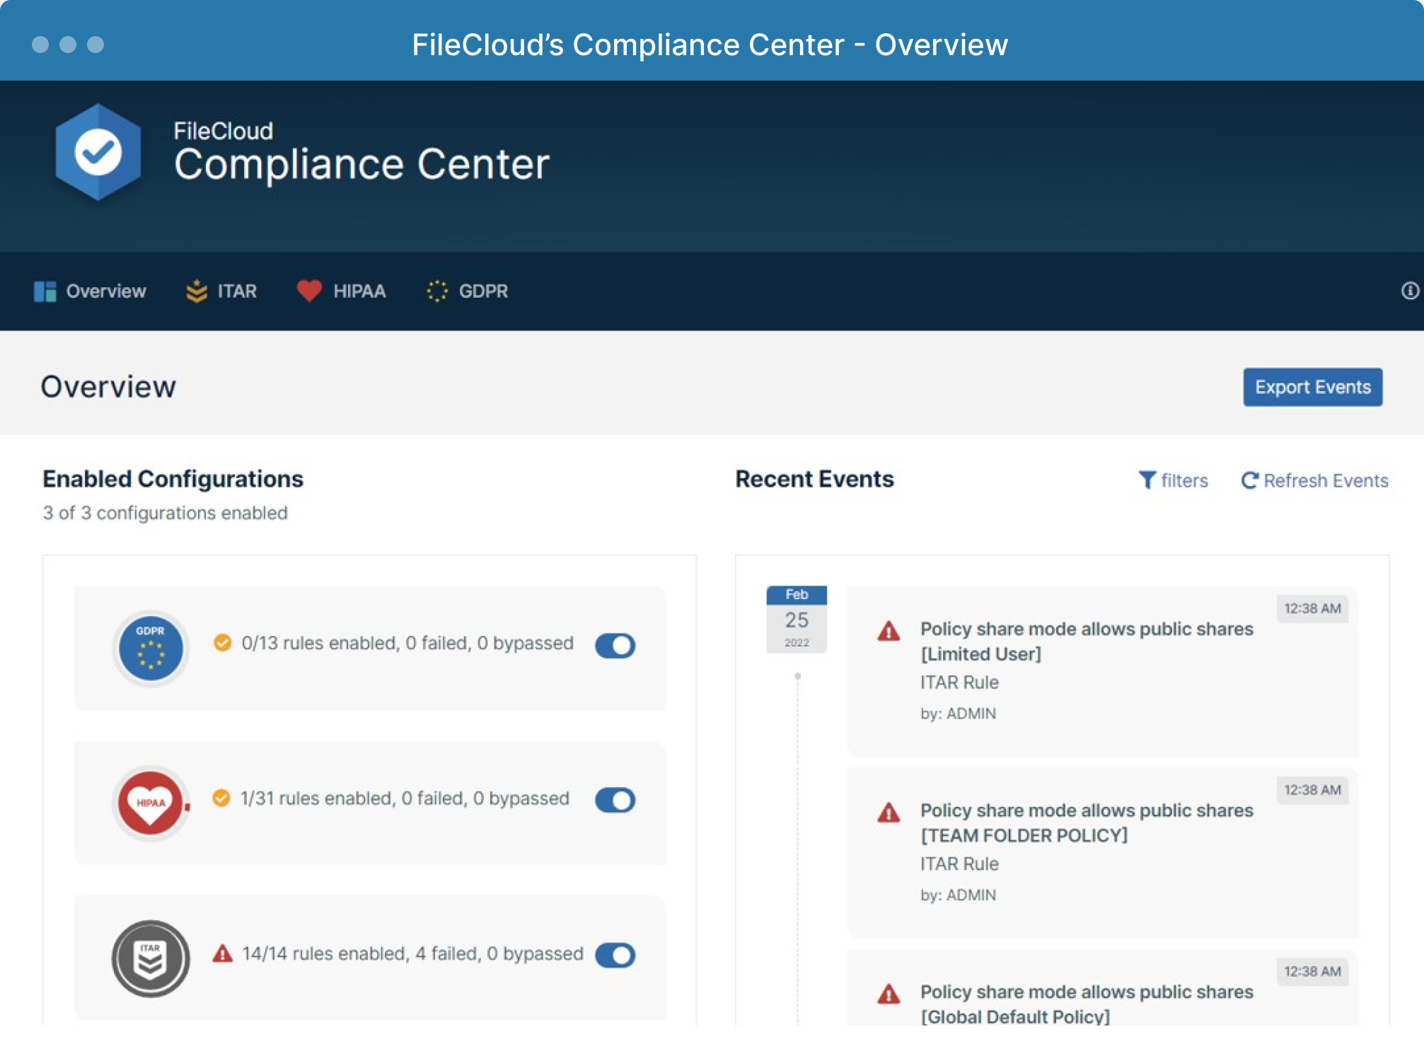Screen dimensions: 1424x1061
Task: Click the GDPR stars circle icon in navigation
Action: coord(437,291)
